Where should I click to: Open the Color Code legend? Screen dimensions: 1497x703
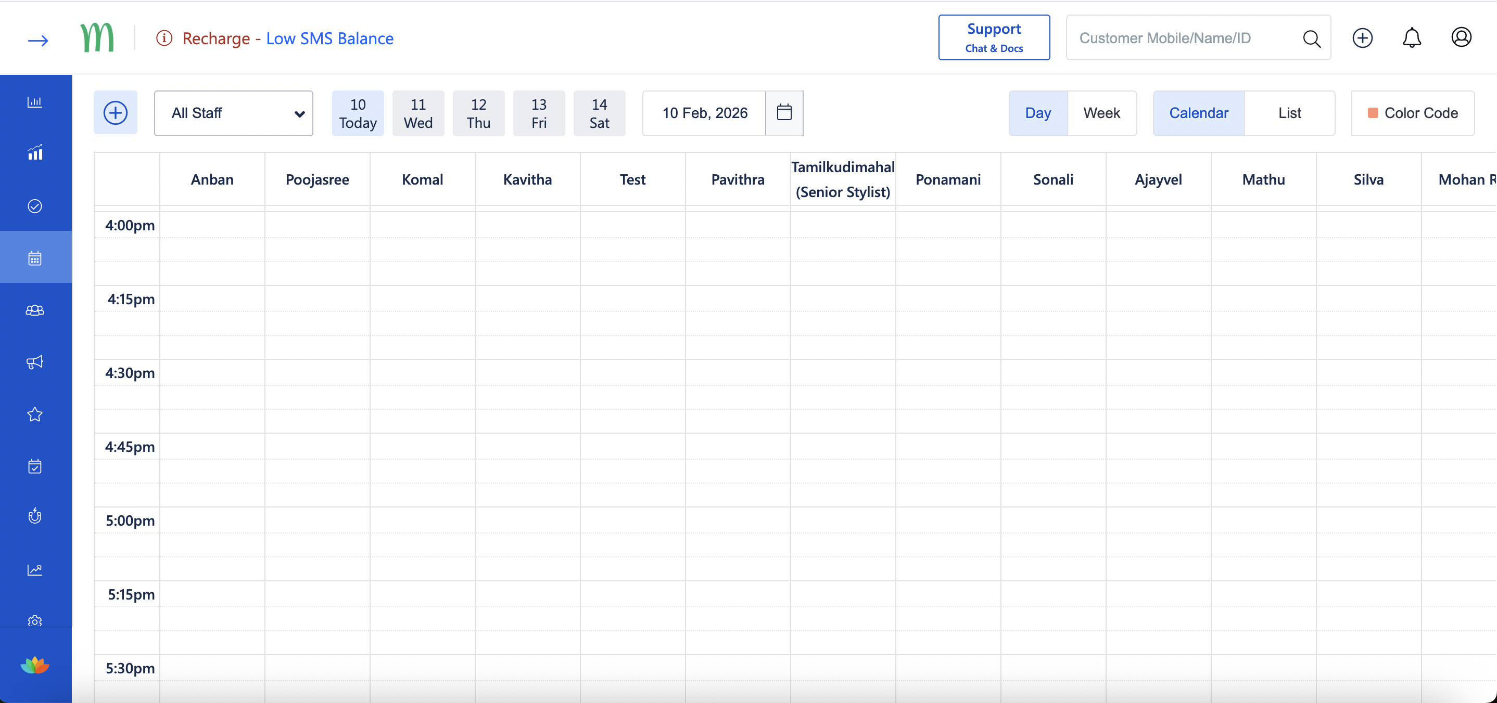pyautogui.click(x=1413, y=113)
